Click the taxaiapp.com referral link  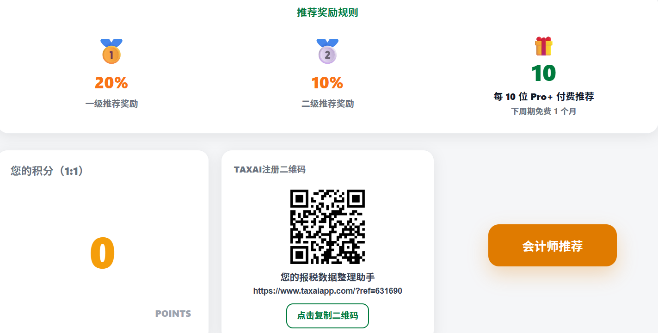coord(327,291)
